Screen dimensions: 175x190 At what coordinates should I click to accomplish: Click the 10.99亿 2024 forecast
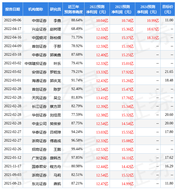[x=153, y=21]
